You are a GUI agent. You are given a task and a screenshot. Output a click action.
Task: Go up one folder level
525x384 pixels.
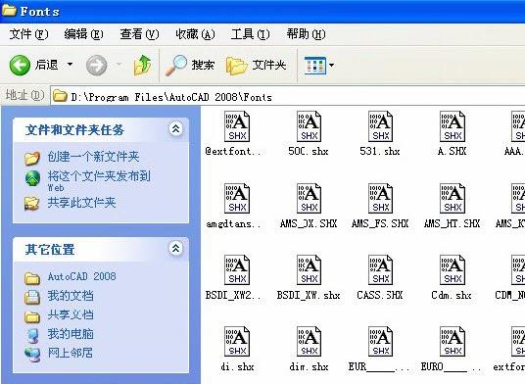click(x=142, y=65)
